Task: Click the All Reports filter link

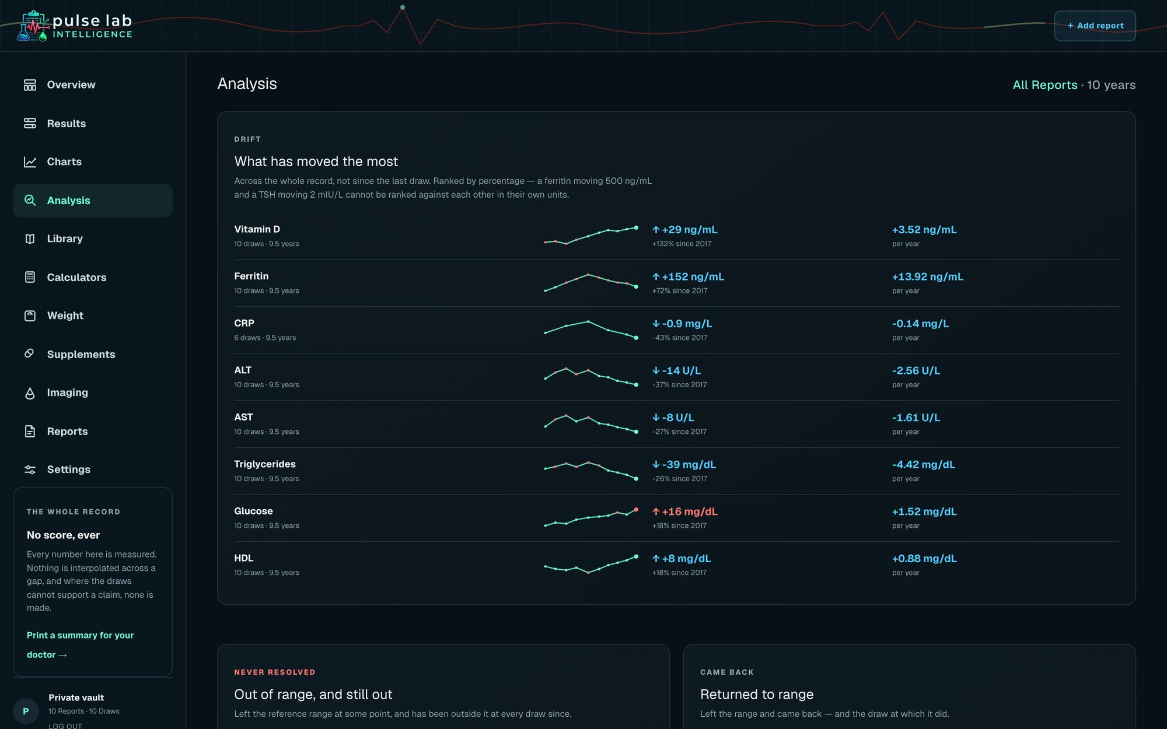Action: point(1045,85)
